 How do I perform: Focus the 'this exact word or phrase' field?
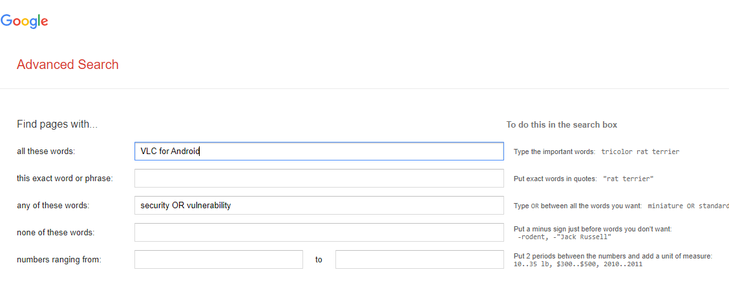click(319, 179)
